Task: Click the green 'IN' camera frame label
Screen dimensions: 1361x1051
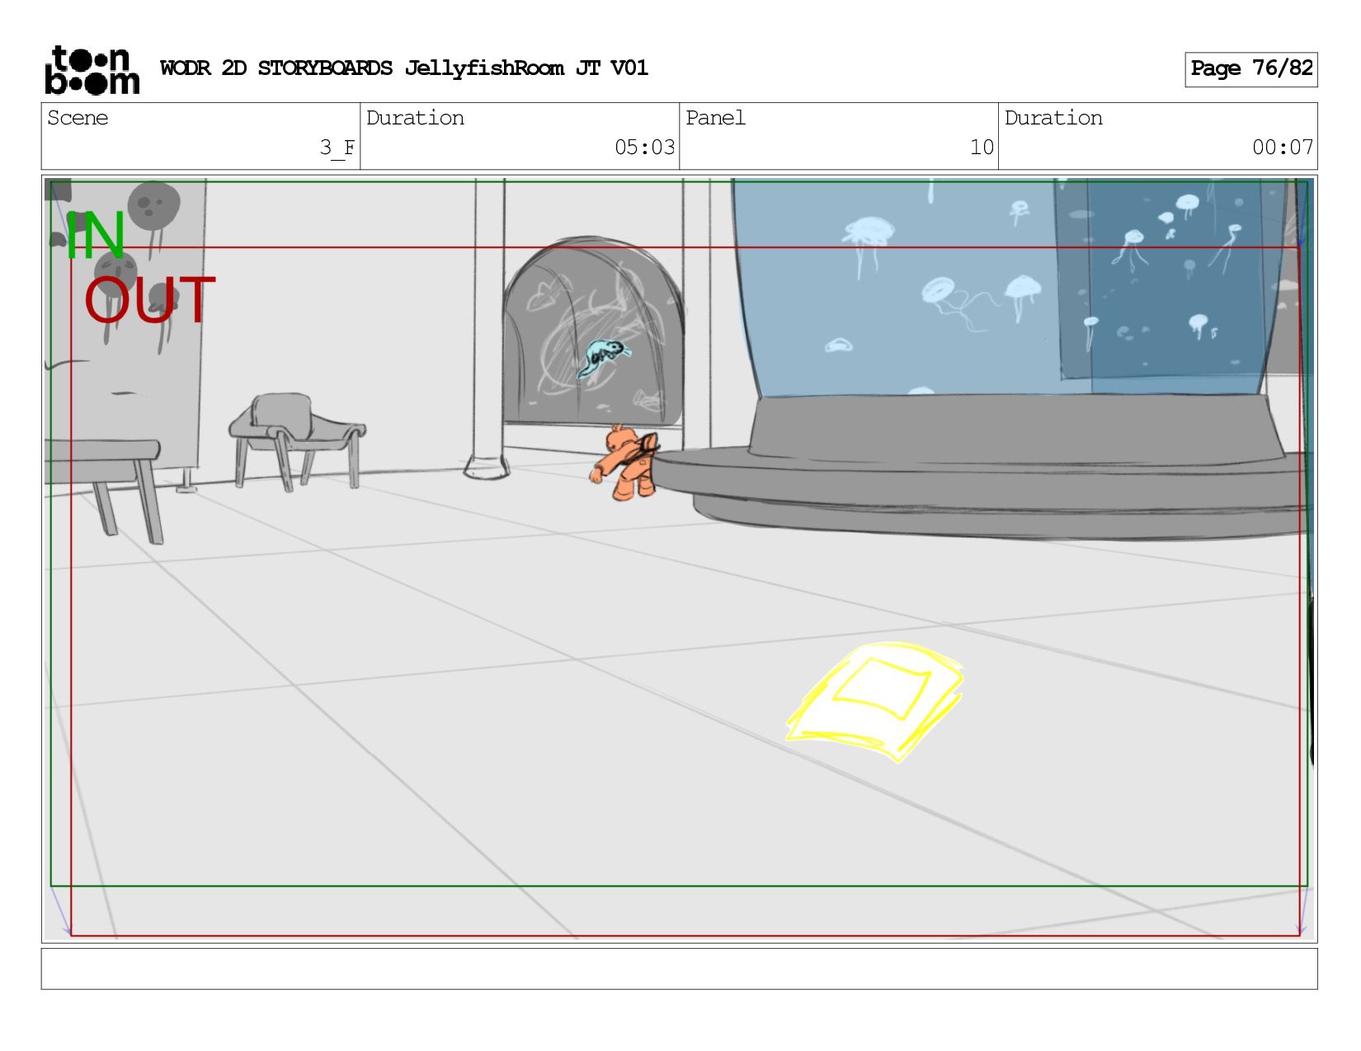Action: tap(95, 236)
